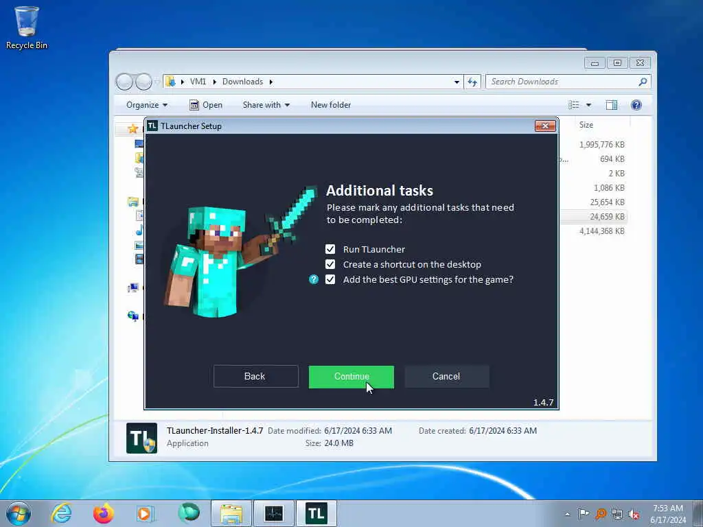Click the Favorites star icon in sidebar
Viewport: 703px width, 527px height.
click(132, 129)
